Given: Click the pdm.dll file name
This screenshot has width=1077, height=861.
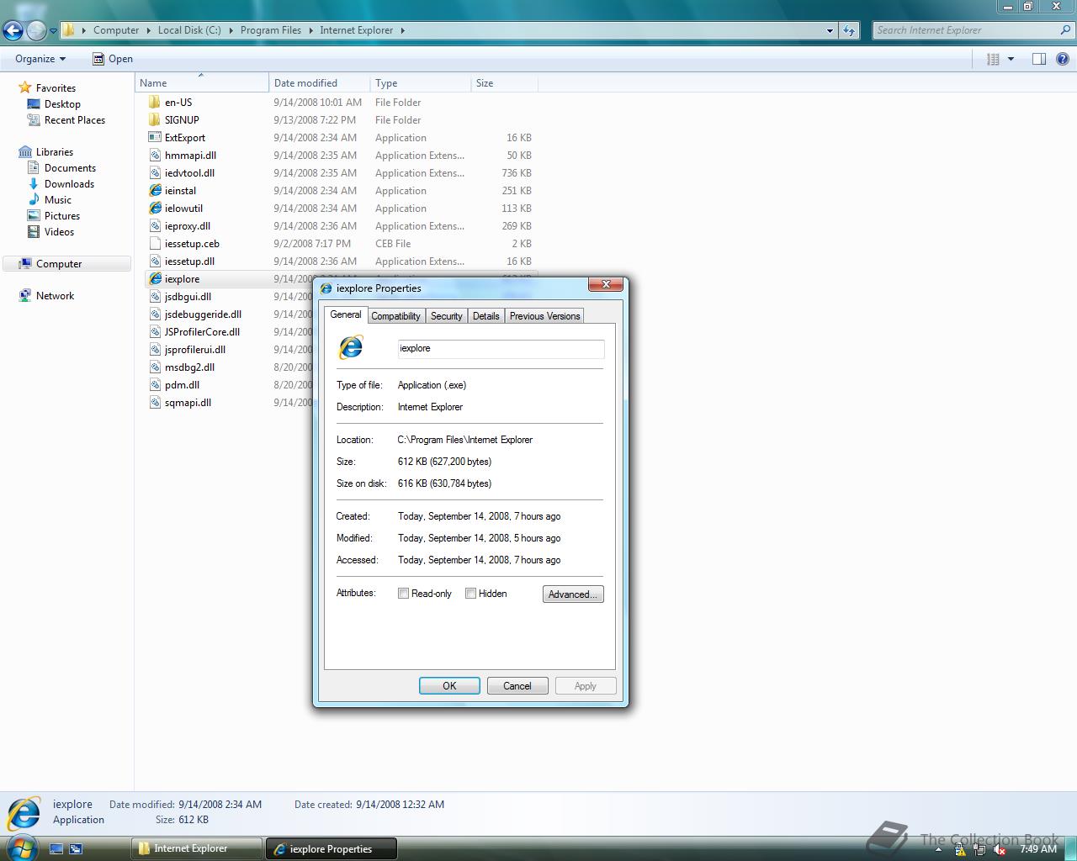Looking at the screenshot, I should tap(182, 385).
